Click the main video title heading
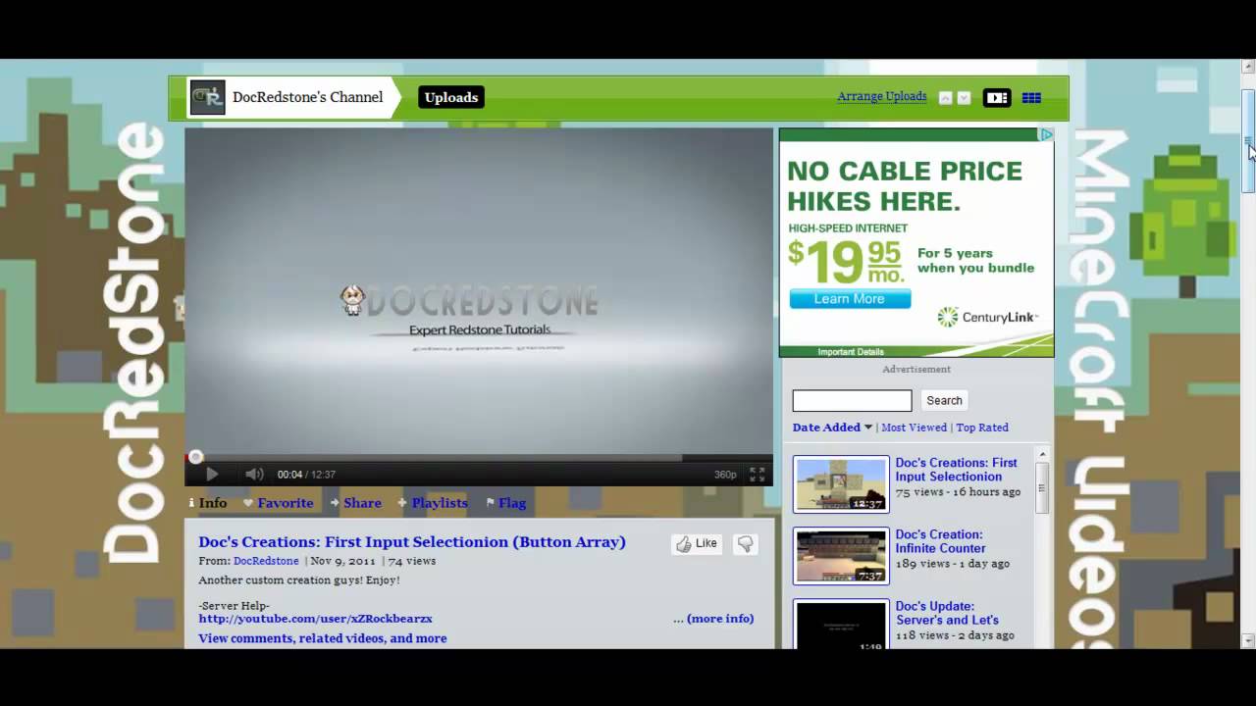1256x706 pixels. click(412, 541)
